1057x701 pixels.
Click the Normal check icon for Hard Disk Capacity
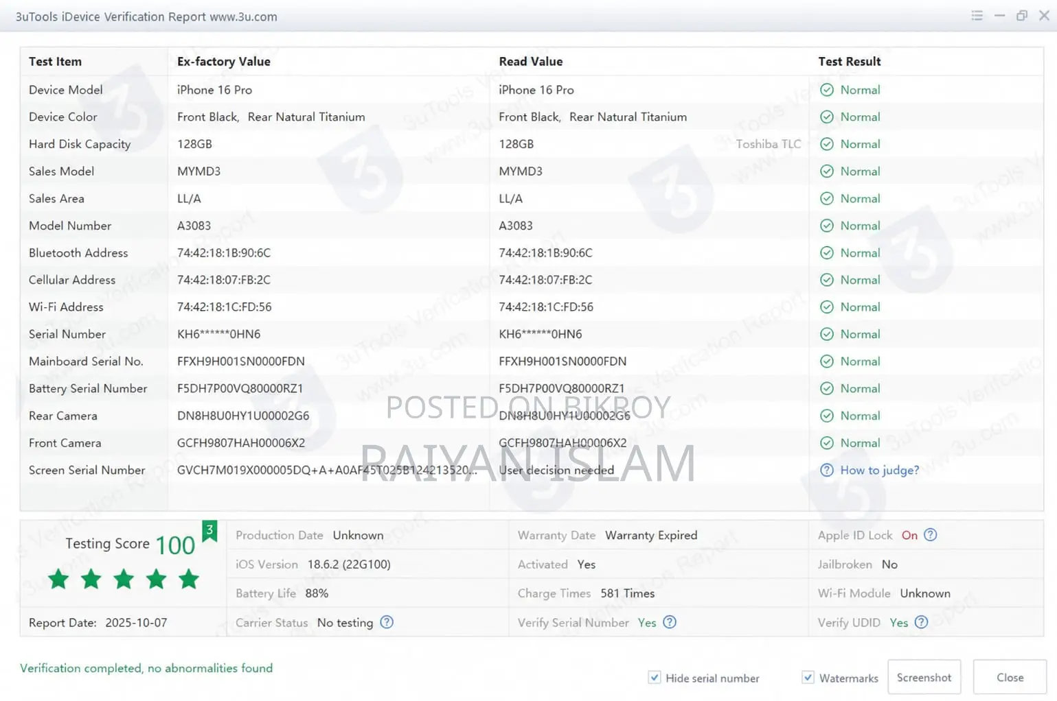tap(827, 144)
